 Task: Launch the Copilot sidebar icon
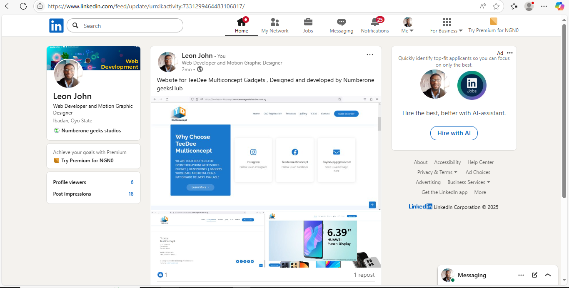(560, 6)
